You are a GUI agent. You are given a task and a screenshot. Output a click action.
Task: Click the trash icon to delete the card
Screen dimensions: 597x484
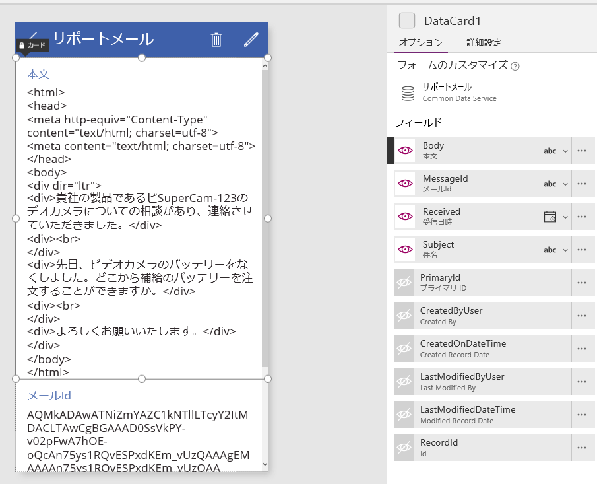(x=216, y=40)
